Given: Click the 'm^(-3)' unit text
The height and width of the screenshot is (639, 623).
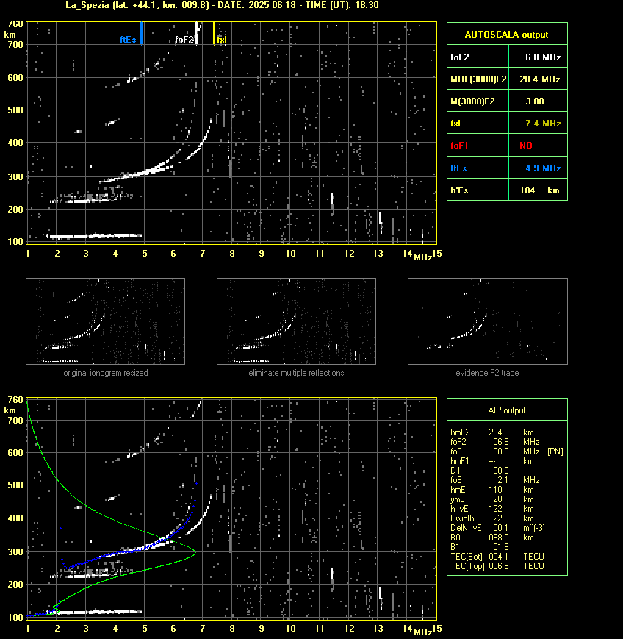Looking at the screenshot, I should click(534, 528).
